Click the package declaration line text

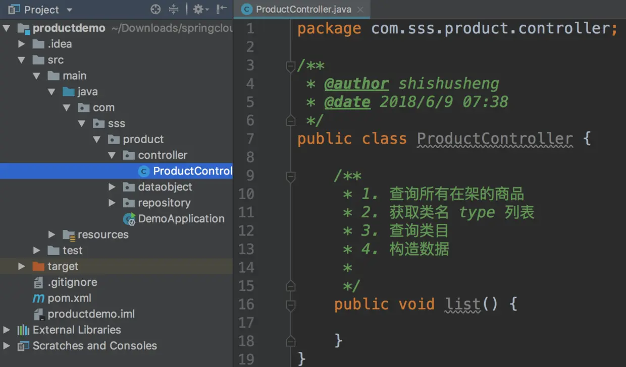pyautogui.click(x=457, y=28)
